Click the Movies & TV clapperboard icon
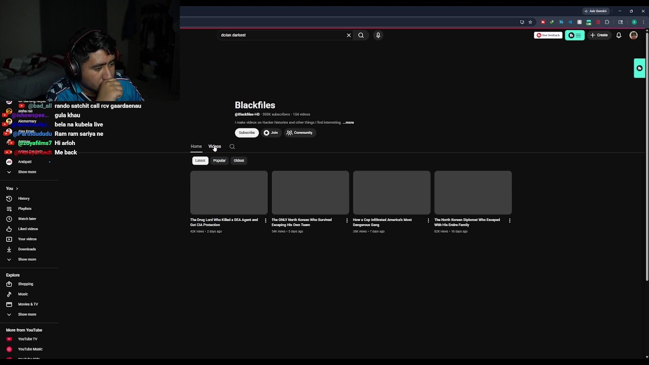The height and width of the screenshot is (365, 649). click(9, 304)
